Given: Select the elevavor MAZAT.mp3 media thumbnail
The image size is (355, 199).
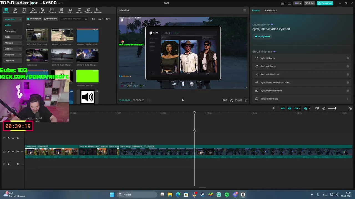Looking at the screenshot, I should [87, 35].
